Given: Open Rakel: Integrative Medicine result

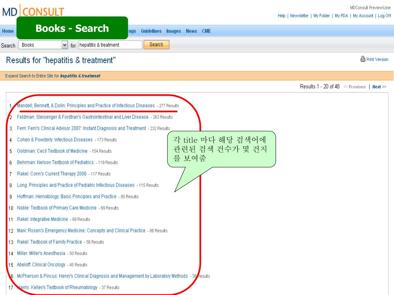Looking at the screenshot, I should click(x=42, y=219).
